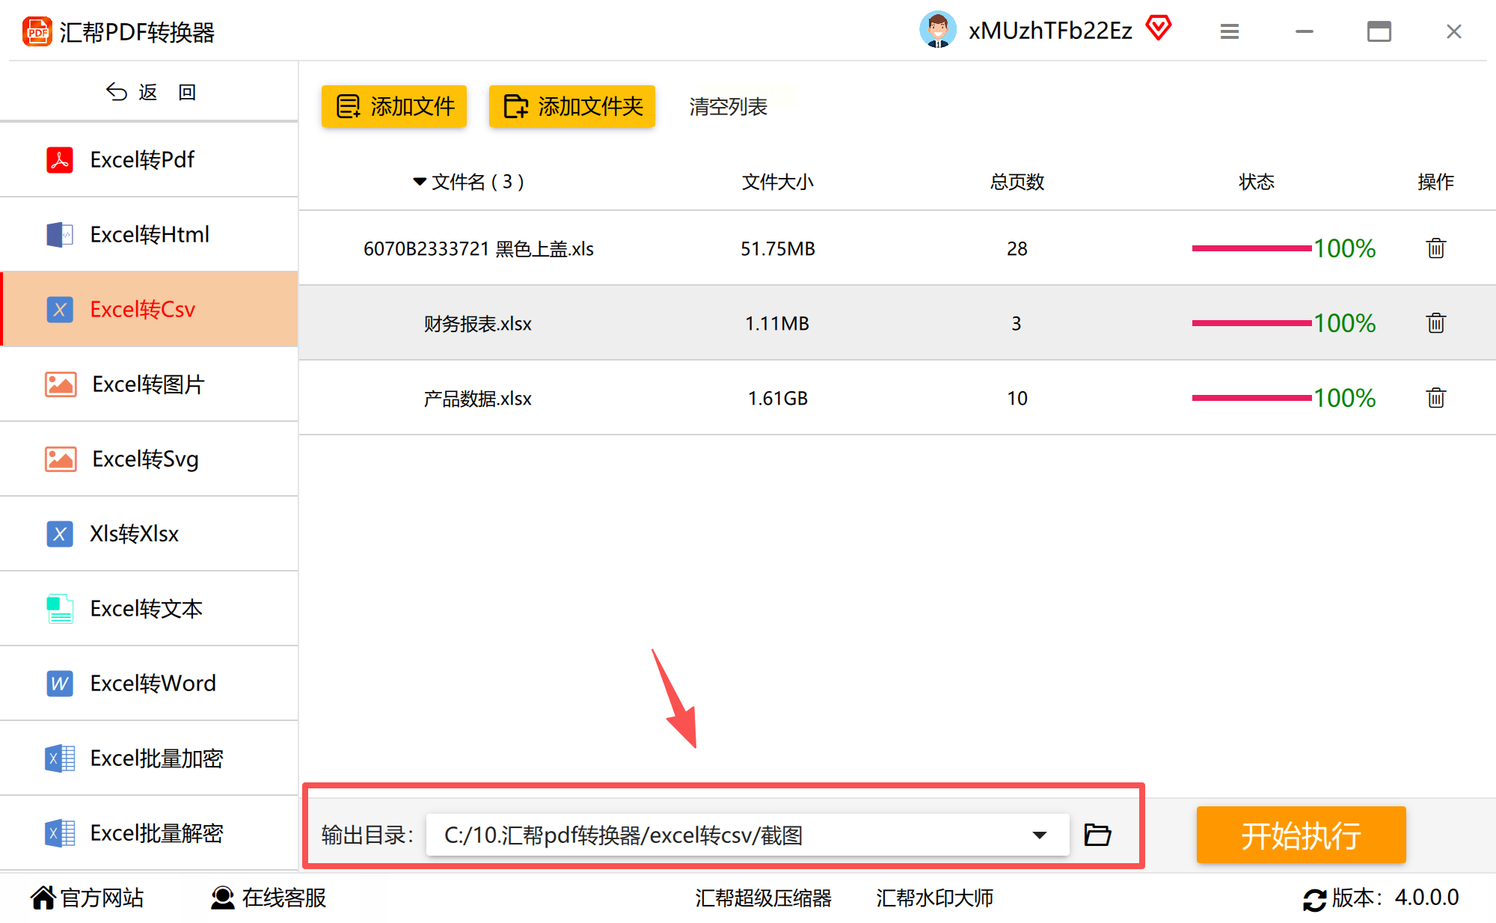Open Excel转Word conversion option
Image resolution: width=1496 pixels, height=923 pixels.
[153, 683]
